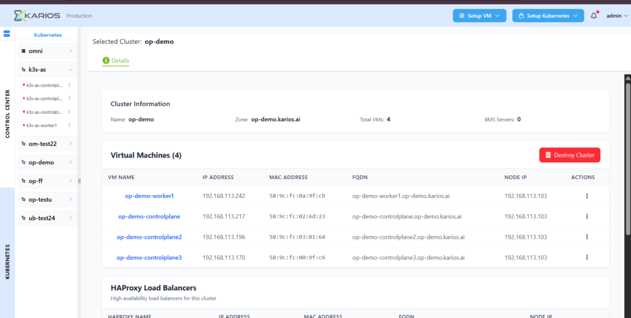Click MAC address 58:9c:fc:03:01:64

click(x=298, y=237)
